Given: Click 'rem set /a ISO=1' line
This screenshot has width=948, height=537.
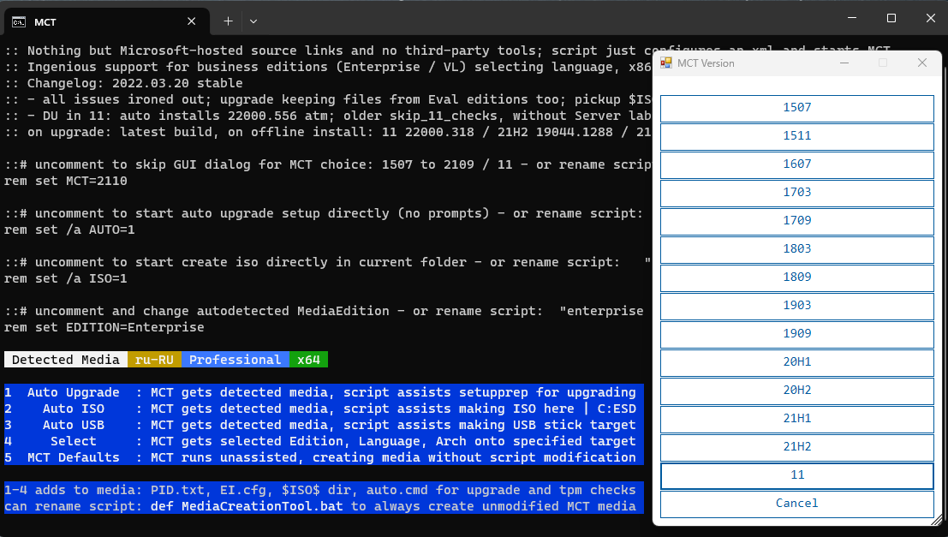Looking at the screenshot, I should [66, 279].
